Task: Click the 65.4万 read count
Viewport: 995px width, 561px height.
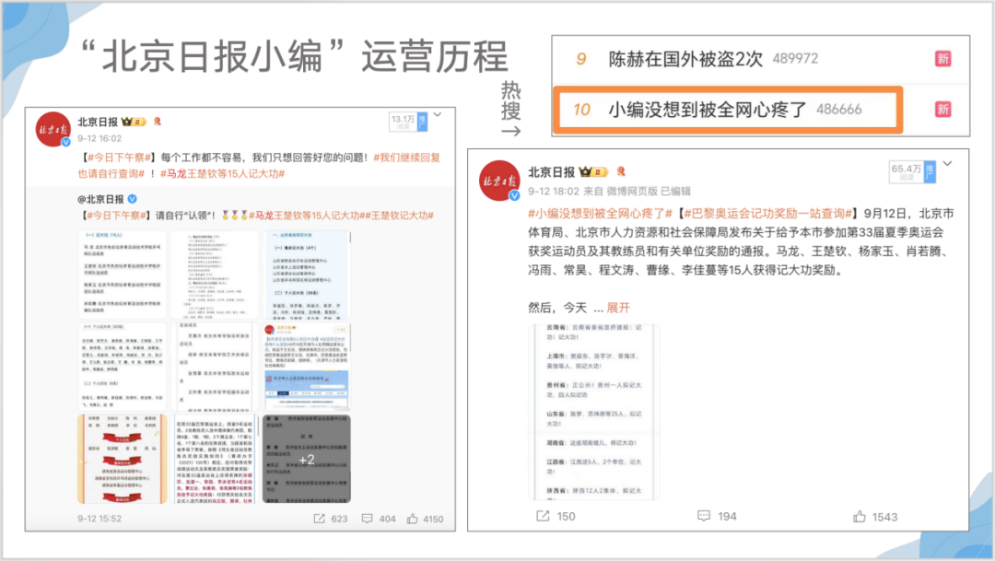Action: coord(907,171)
